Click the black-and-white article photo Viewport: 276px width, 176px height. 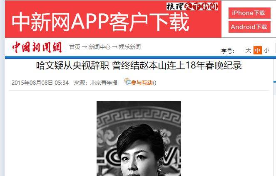(x=139, y=139)
